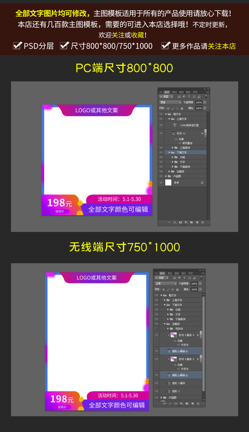Click the white 背景 layer thumbnail
249x432 pixels.
coord(168,182)
